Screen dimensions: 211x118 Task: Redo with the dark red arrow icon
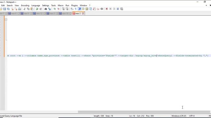click(41, 9)
